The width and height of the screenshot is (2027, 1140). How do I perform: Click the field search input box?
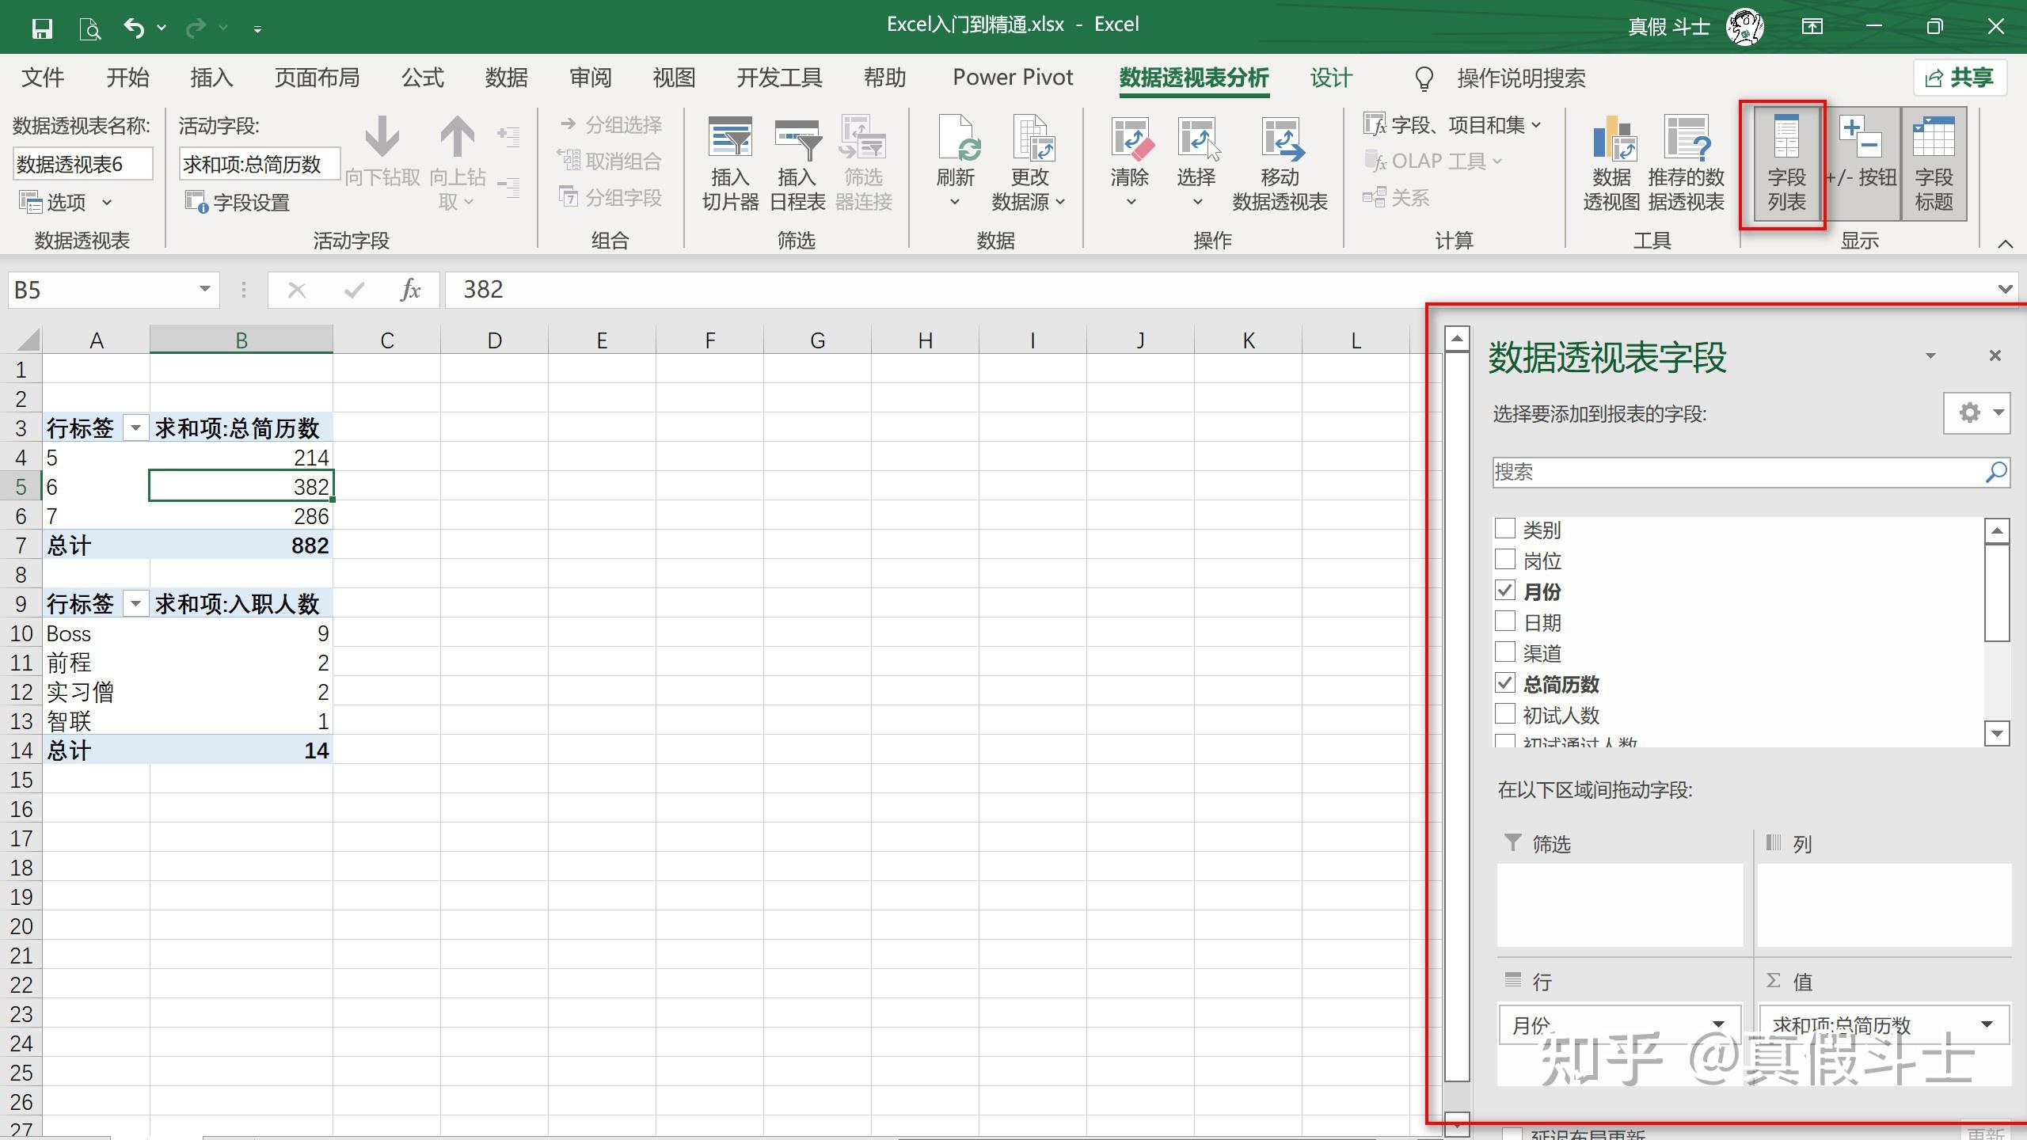(x=1734, y=473)
